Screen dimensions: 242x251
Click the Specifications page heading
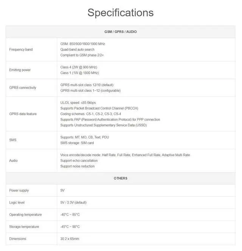[121, 13]
